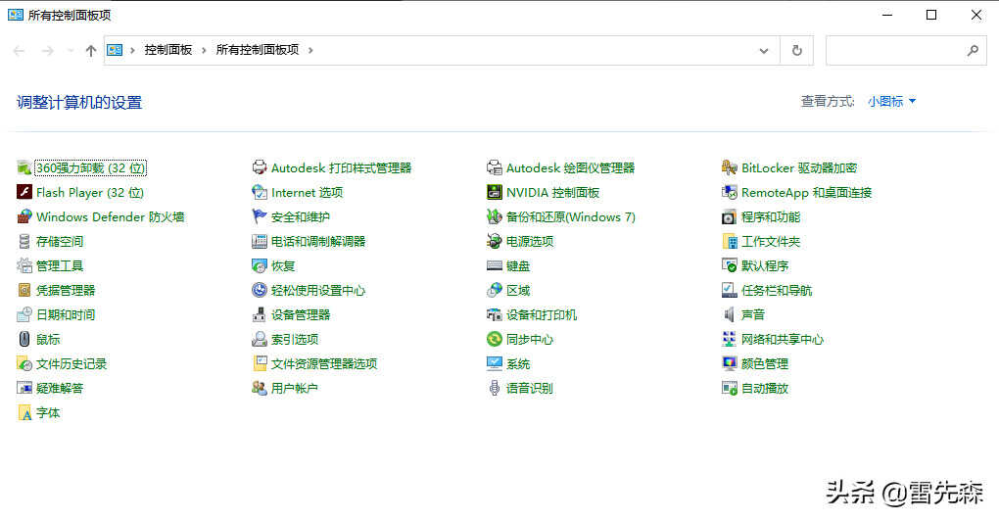Open the 管理工具 gear icon
This screenshot has width=999, height=521.
[24, 265]
